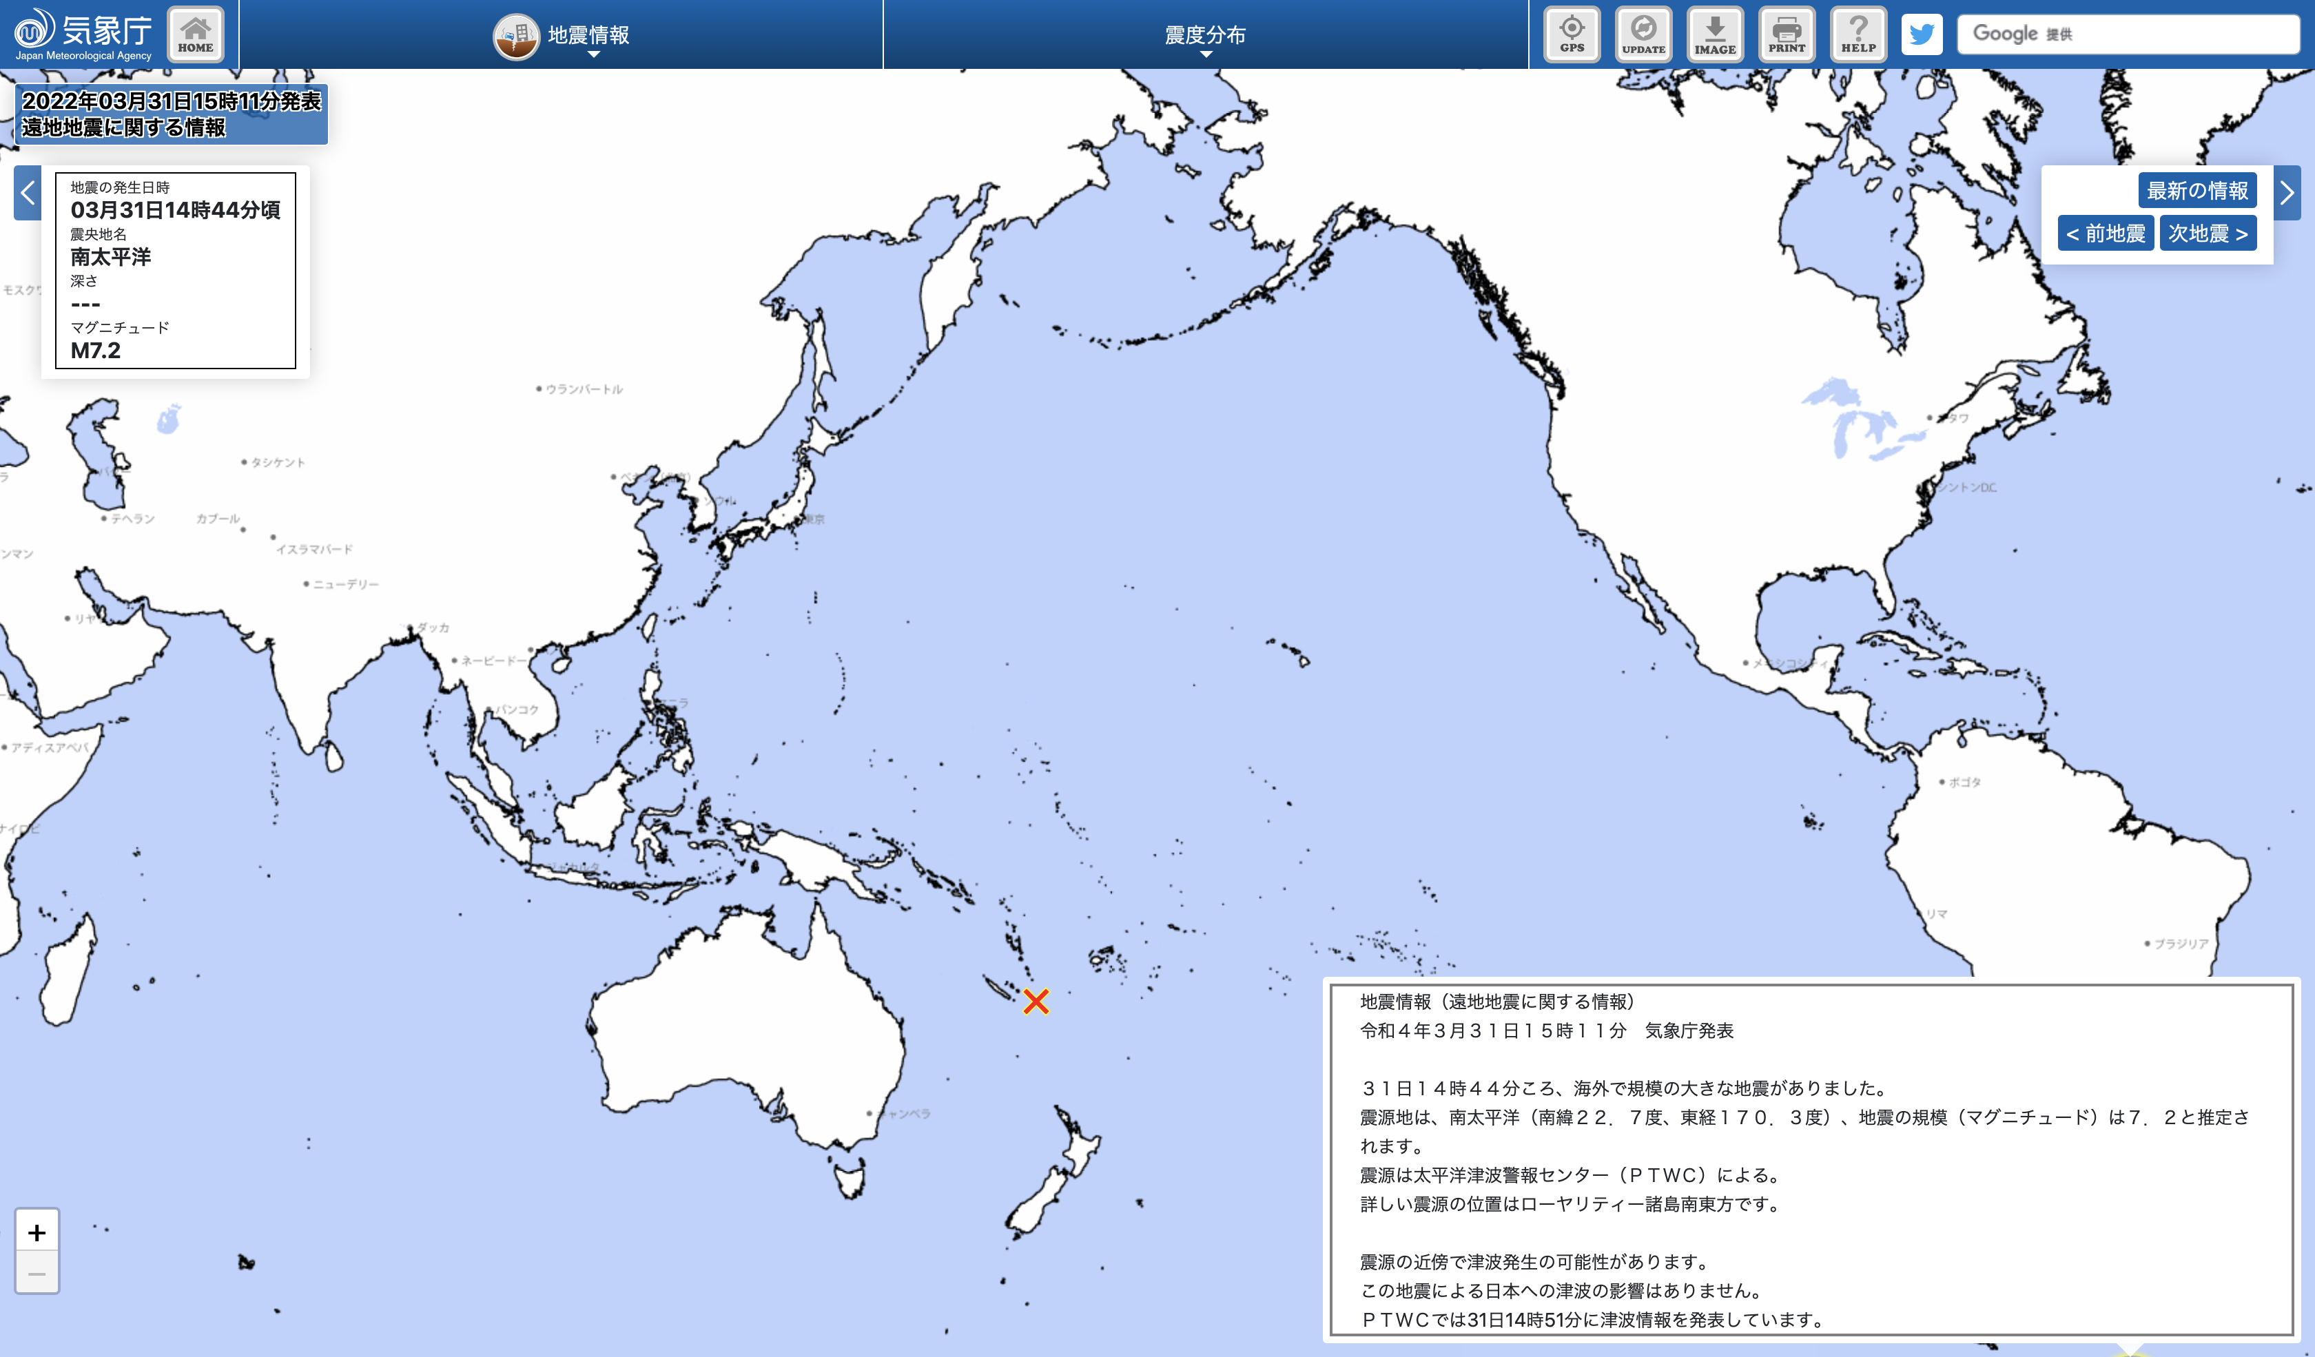This screenshot has width=2315, height=1357.
Task: Click the GPS location icon
Action: [x=1572, y=35]
